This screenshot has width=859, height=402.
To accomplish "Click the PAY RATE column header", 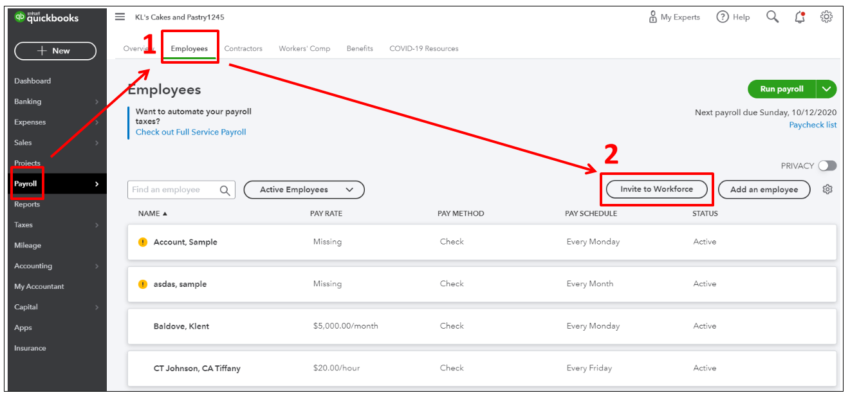I will [x=326, y=214].
